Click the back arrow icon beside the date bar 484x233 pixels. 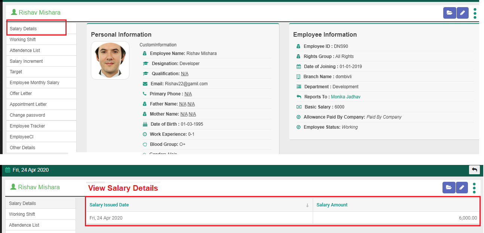(474, 170)
